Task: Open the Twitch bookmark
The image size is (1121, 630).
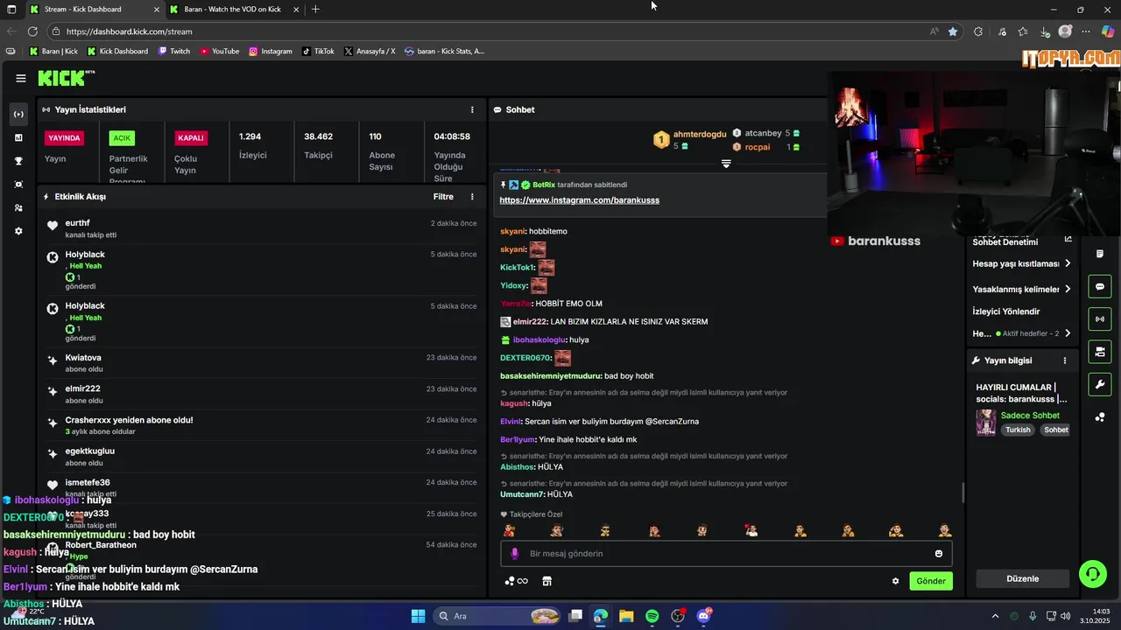Action: (174, 52)
